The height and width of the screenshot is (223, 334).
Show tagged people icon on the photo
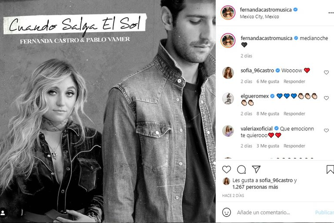click(x=3, y=213)
